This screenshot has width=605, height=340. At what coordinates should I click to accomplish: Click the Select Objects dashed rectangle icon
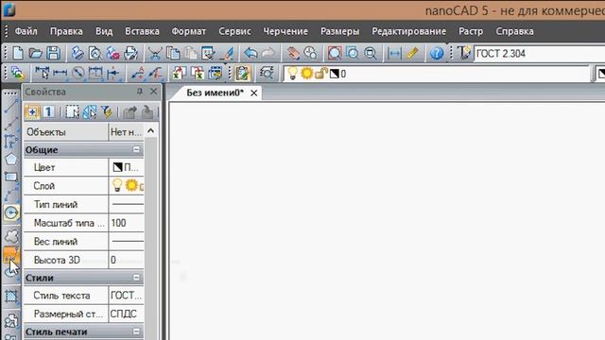coord(72,112)
